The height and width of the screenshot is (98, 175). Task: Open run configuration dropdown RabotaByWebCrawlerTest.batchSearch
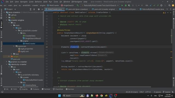[100, 5]
